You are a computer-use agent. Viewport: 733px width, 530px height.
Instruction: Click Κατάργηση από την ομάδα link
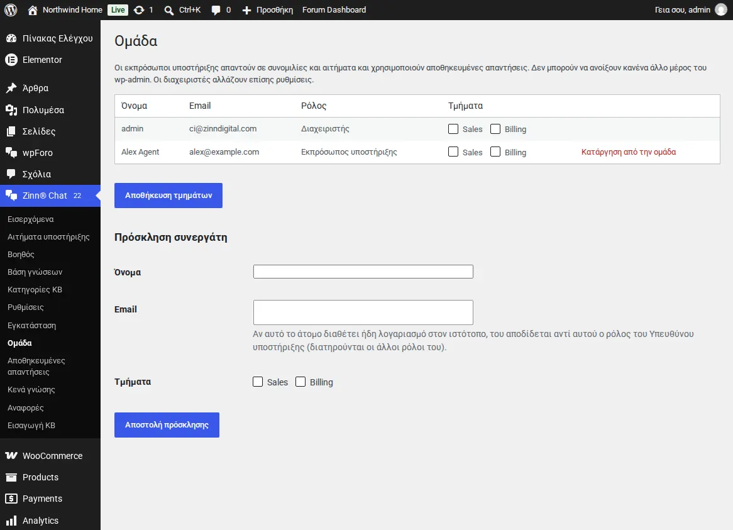click(x=628, y=152)
